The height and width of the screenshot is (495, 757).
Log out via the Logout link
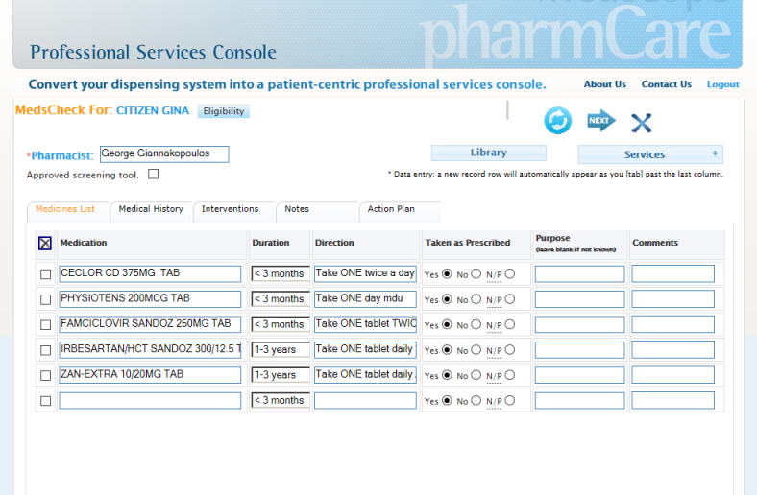point(722,84)
